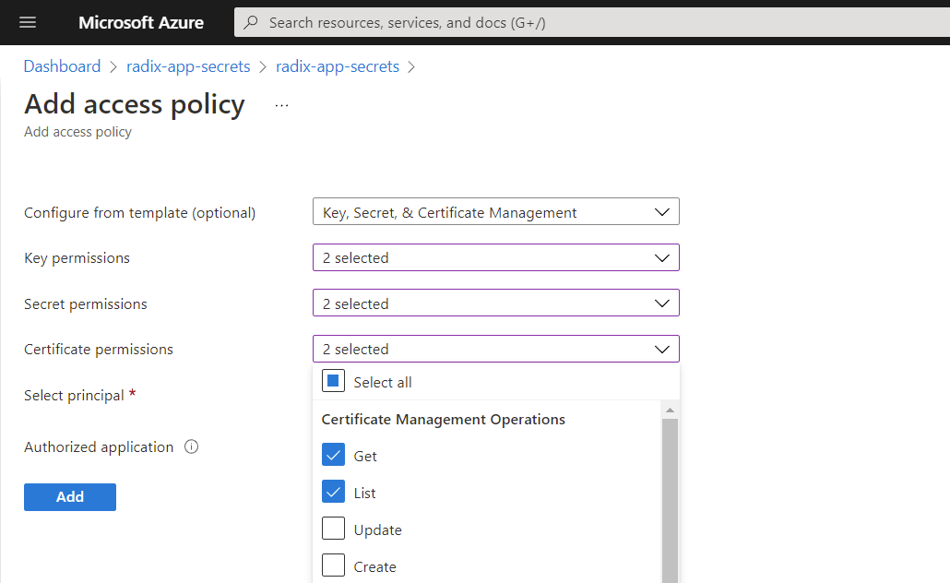Click the Add button

click(69, 496)
